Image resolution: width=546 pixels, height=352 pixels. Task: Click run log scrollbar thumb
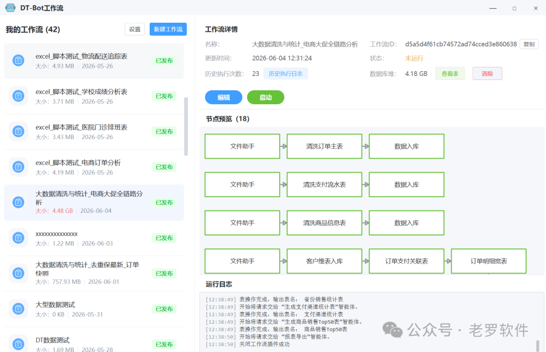point(537,345)
